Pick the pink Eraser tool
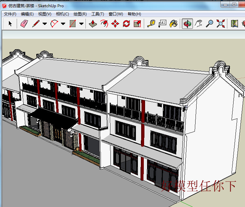Viewport: 245px width, 207px height. pyautogui.click(x=24, y=24)
